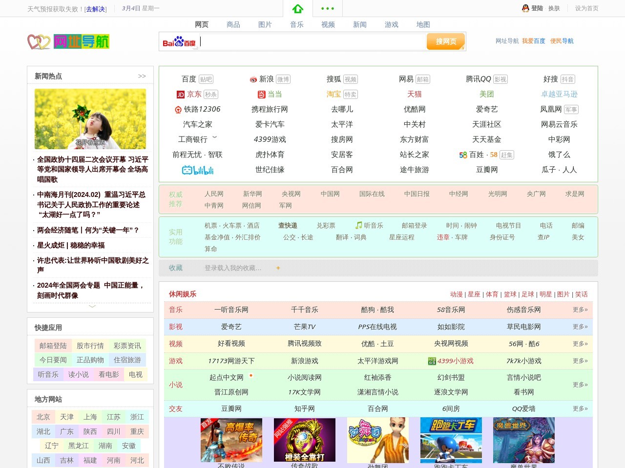Click the 跑跑卡丁车 game thumbnail

[451, 440]
